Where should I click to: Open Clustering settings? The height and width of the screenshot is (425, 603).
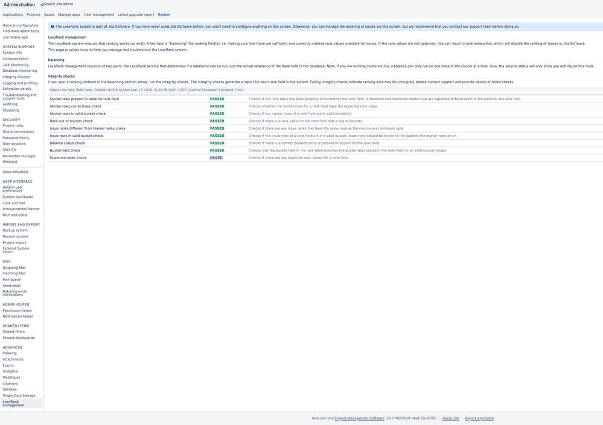click(x=11, y=110)
